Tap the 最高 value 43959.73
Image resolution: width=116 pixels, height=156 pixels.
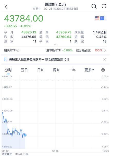pos(64,32)
